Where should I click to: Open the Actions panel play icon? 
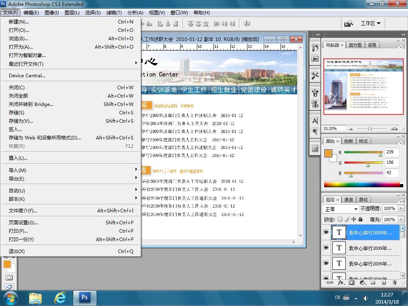pos(315,59)
